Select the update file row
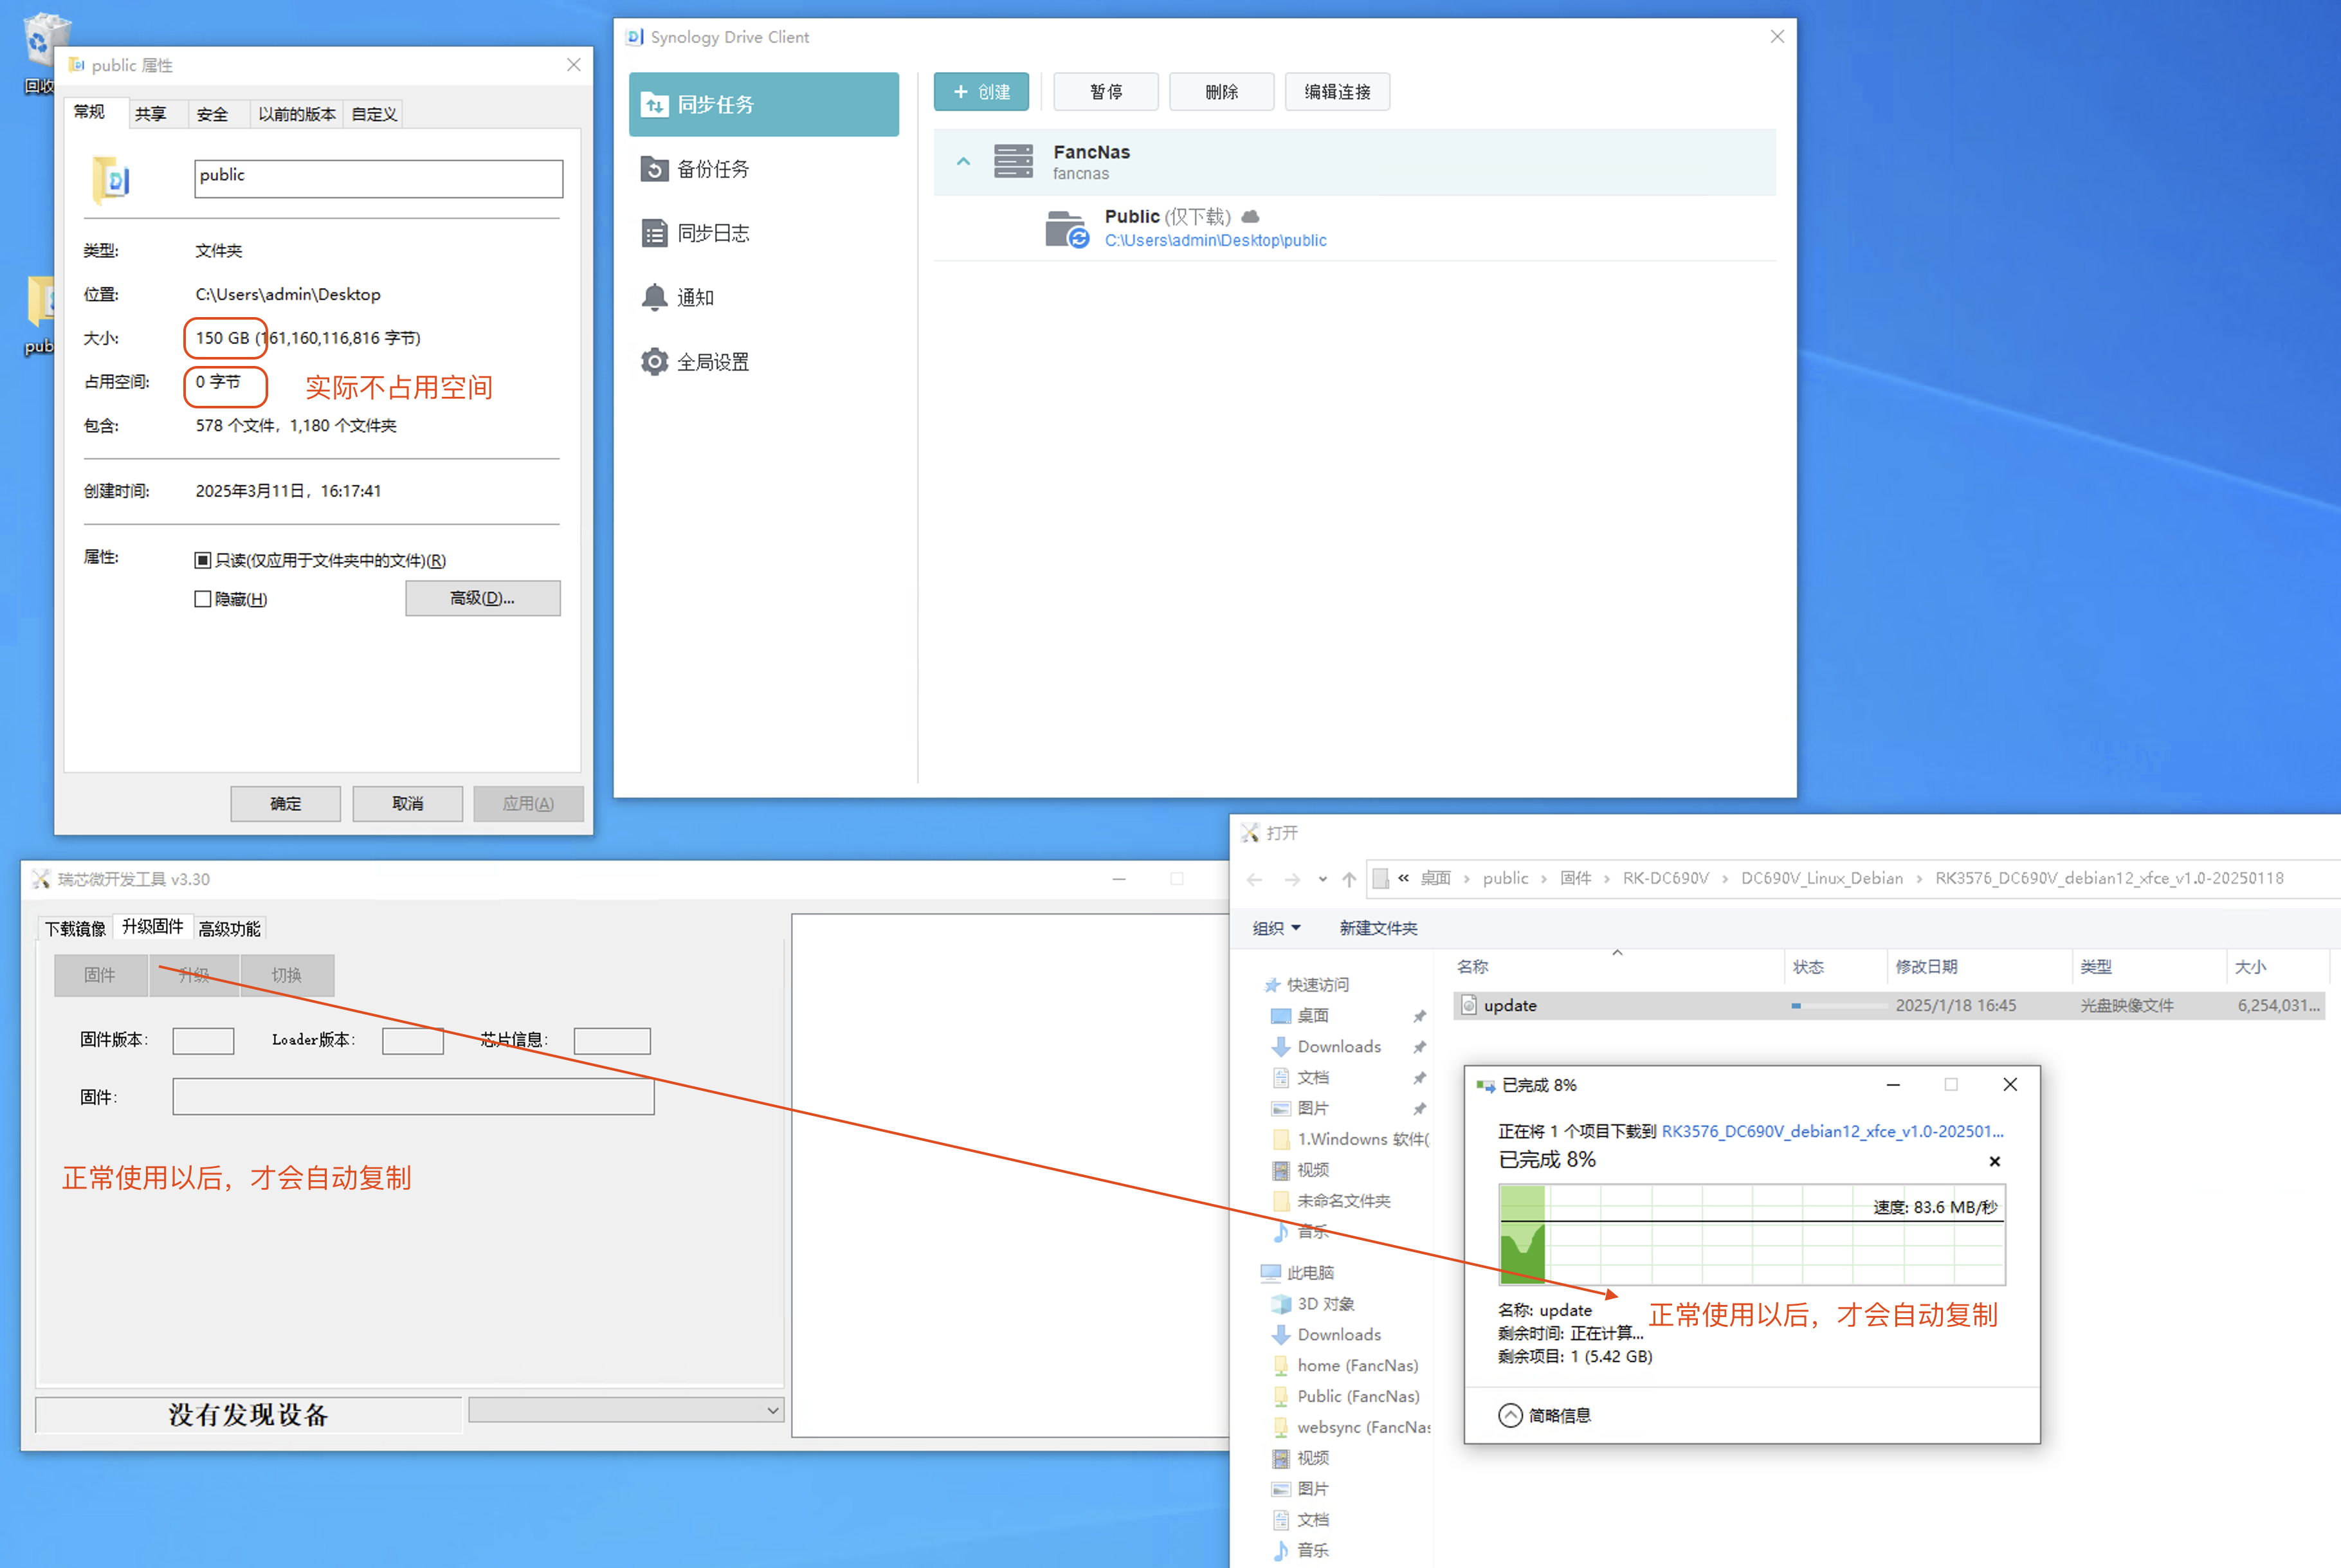The image size is (2341, 1568). click(1888, 1006)
